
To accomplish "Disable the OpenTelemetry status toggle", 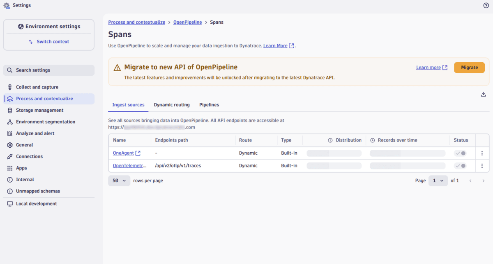I will [461, 165].
